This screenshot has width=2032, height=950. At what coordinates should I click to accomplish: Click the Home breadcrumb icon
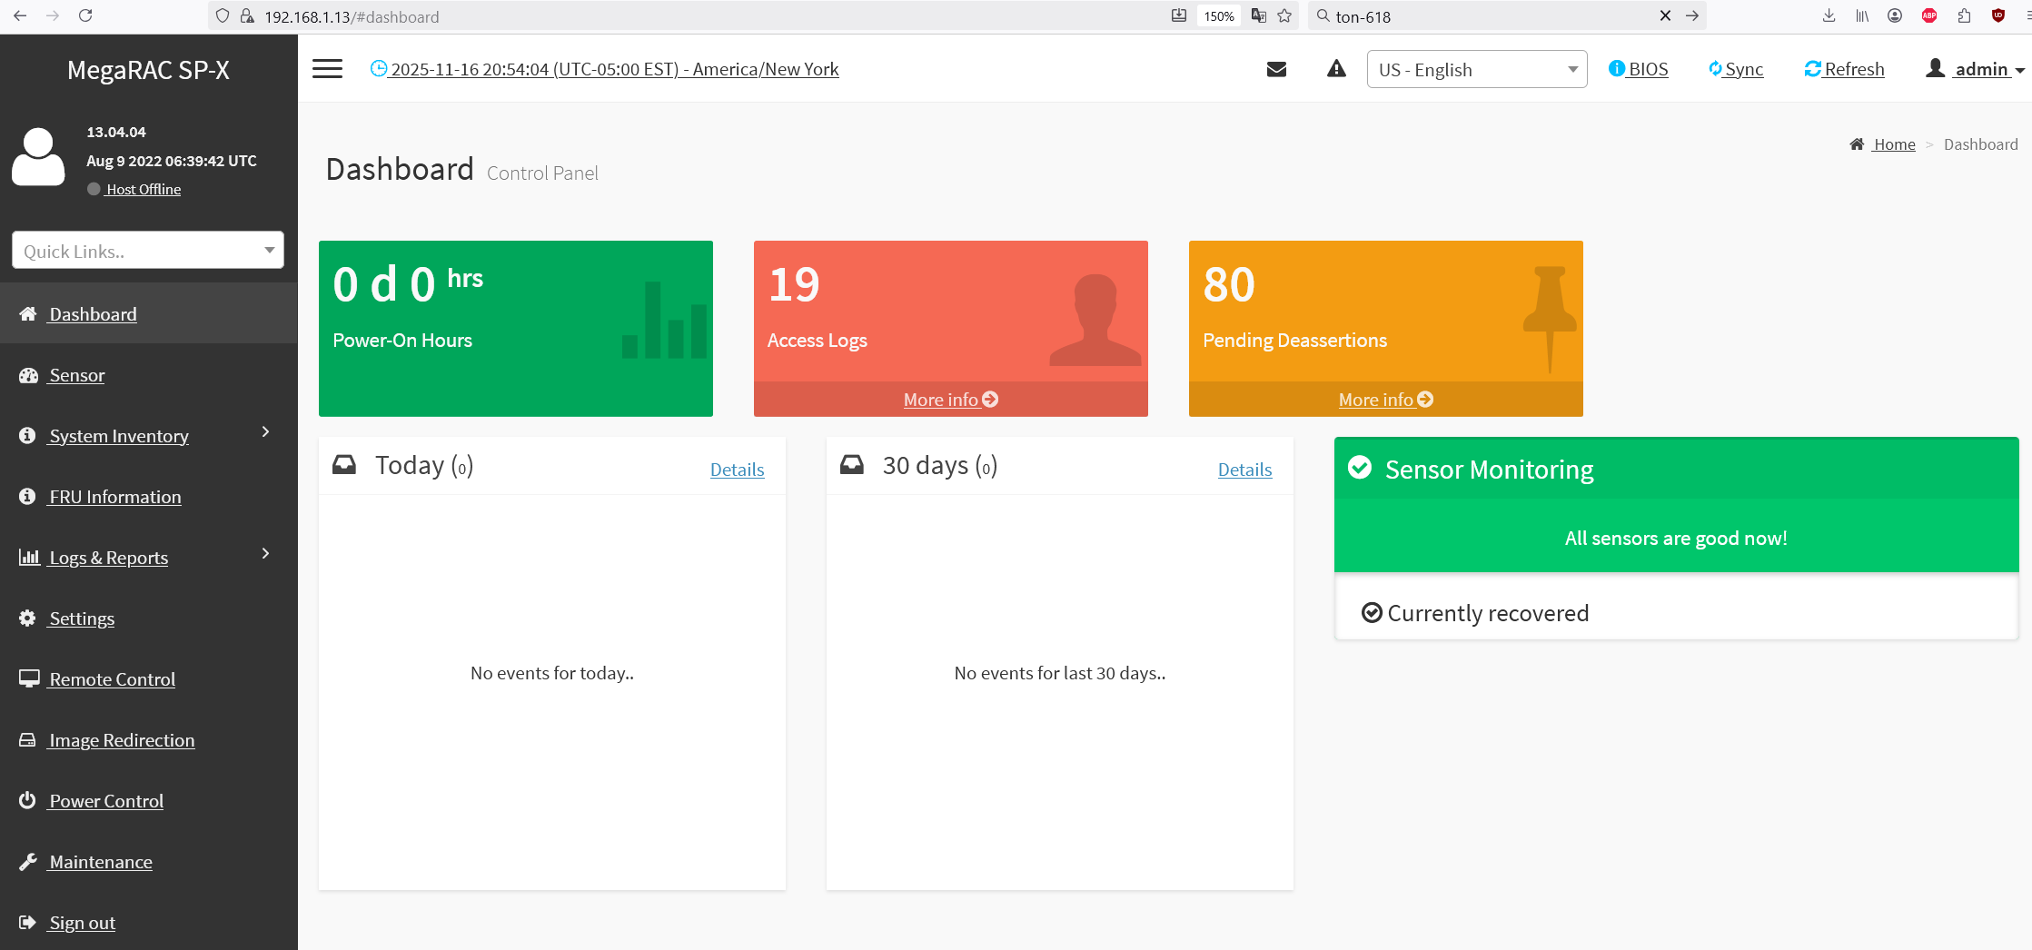[1857, 144]
